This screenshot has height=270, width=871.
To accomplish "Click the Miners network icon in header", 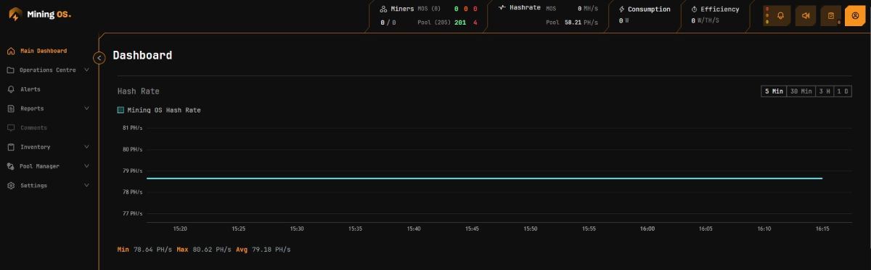I will [x=384, y=9].
